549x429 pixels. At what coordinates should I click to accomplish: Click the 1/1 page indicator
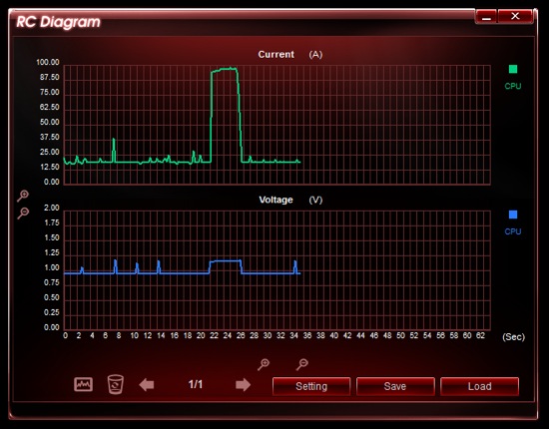196,384
